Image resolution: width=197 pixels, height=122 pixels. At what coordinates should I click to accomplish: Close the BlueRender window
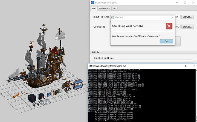click(x=193, y=2)
